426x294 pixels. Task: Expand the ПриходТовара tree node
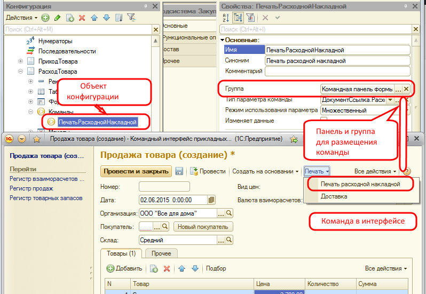[x=21, y=61]
